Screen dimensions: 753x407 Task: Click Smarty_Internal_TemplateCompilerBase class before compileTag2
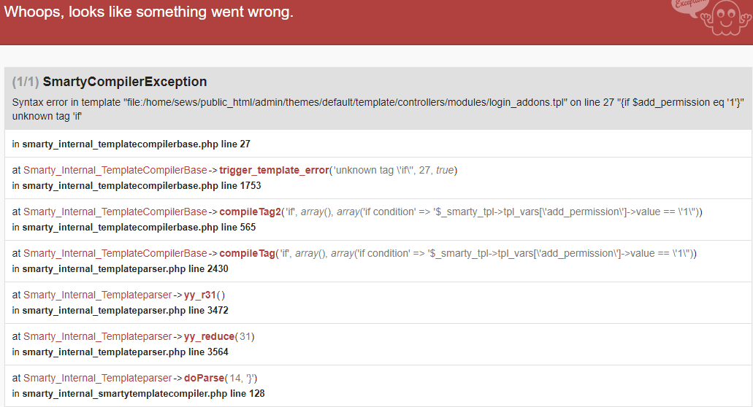[x=115, y=212]
